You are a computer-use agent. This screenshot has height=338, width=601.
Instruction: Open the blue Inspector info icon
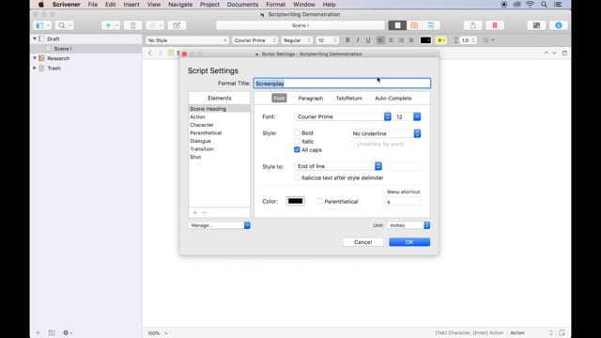pyautogui.click(x=558, y=25)
